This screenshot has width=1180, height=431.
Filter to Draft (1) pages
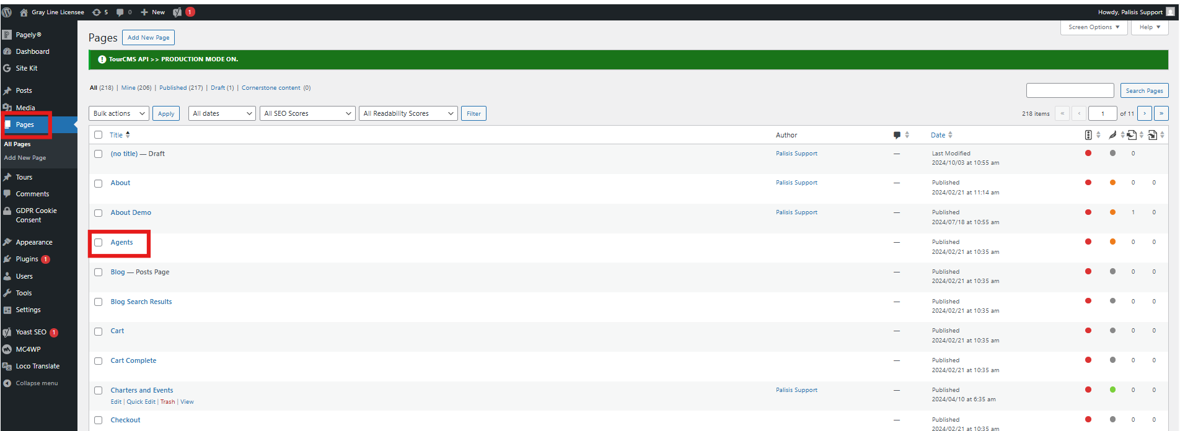coord(222,88)
